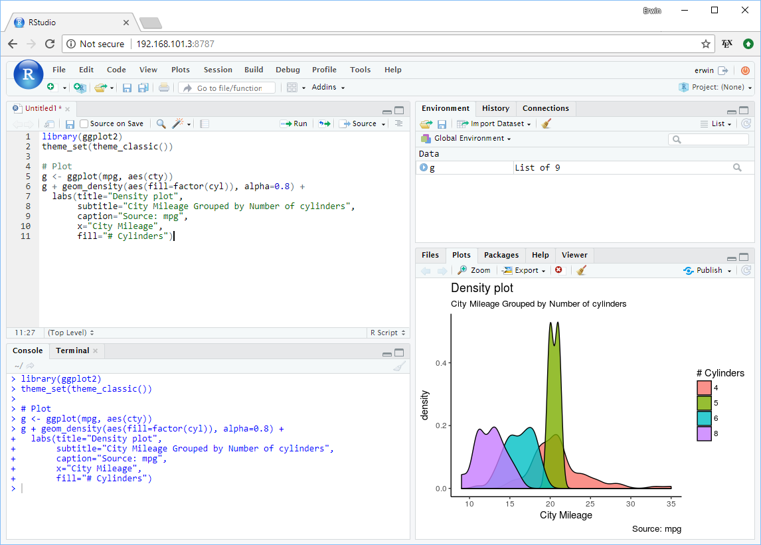This screenshot has width=761, height=545.
Task: Delete the current plot with the red X icon
Action: 558,270
